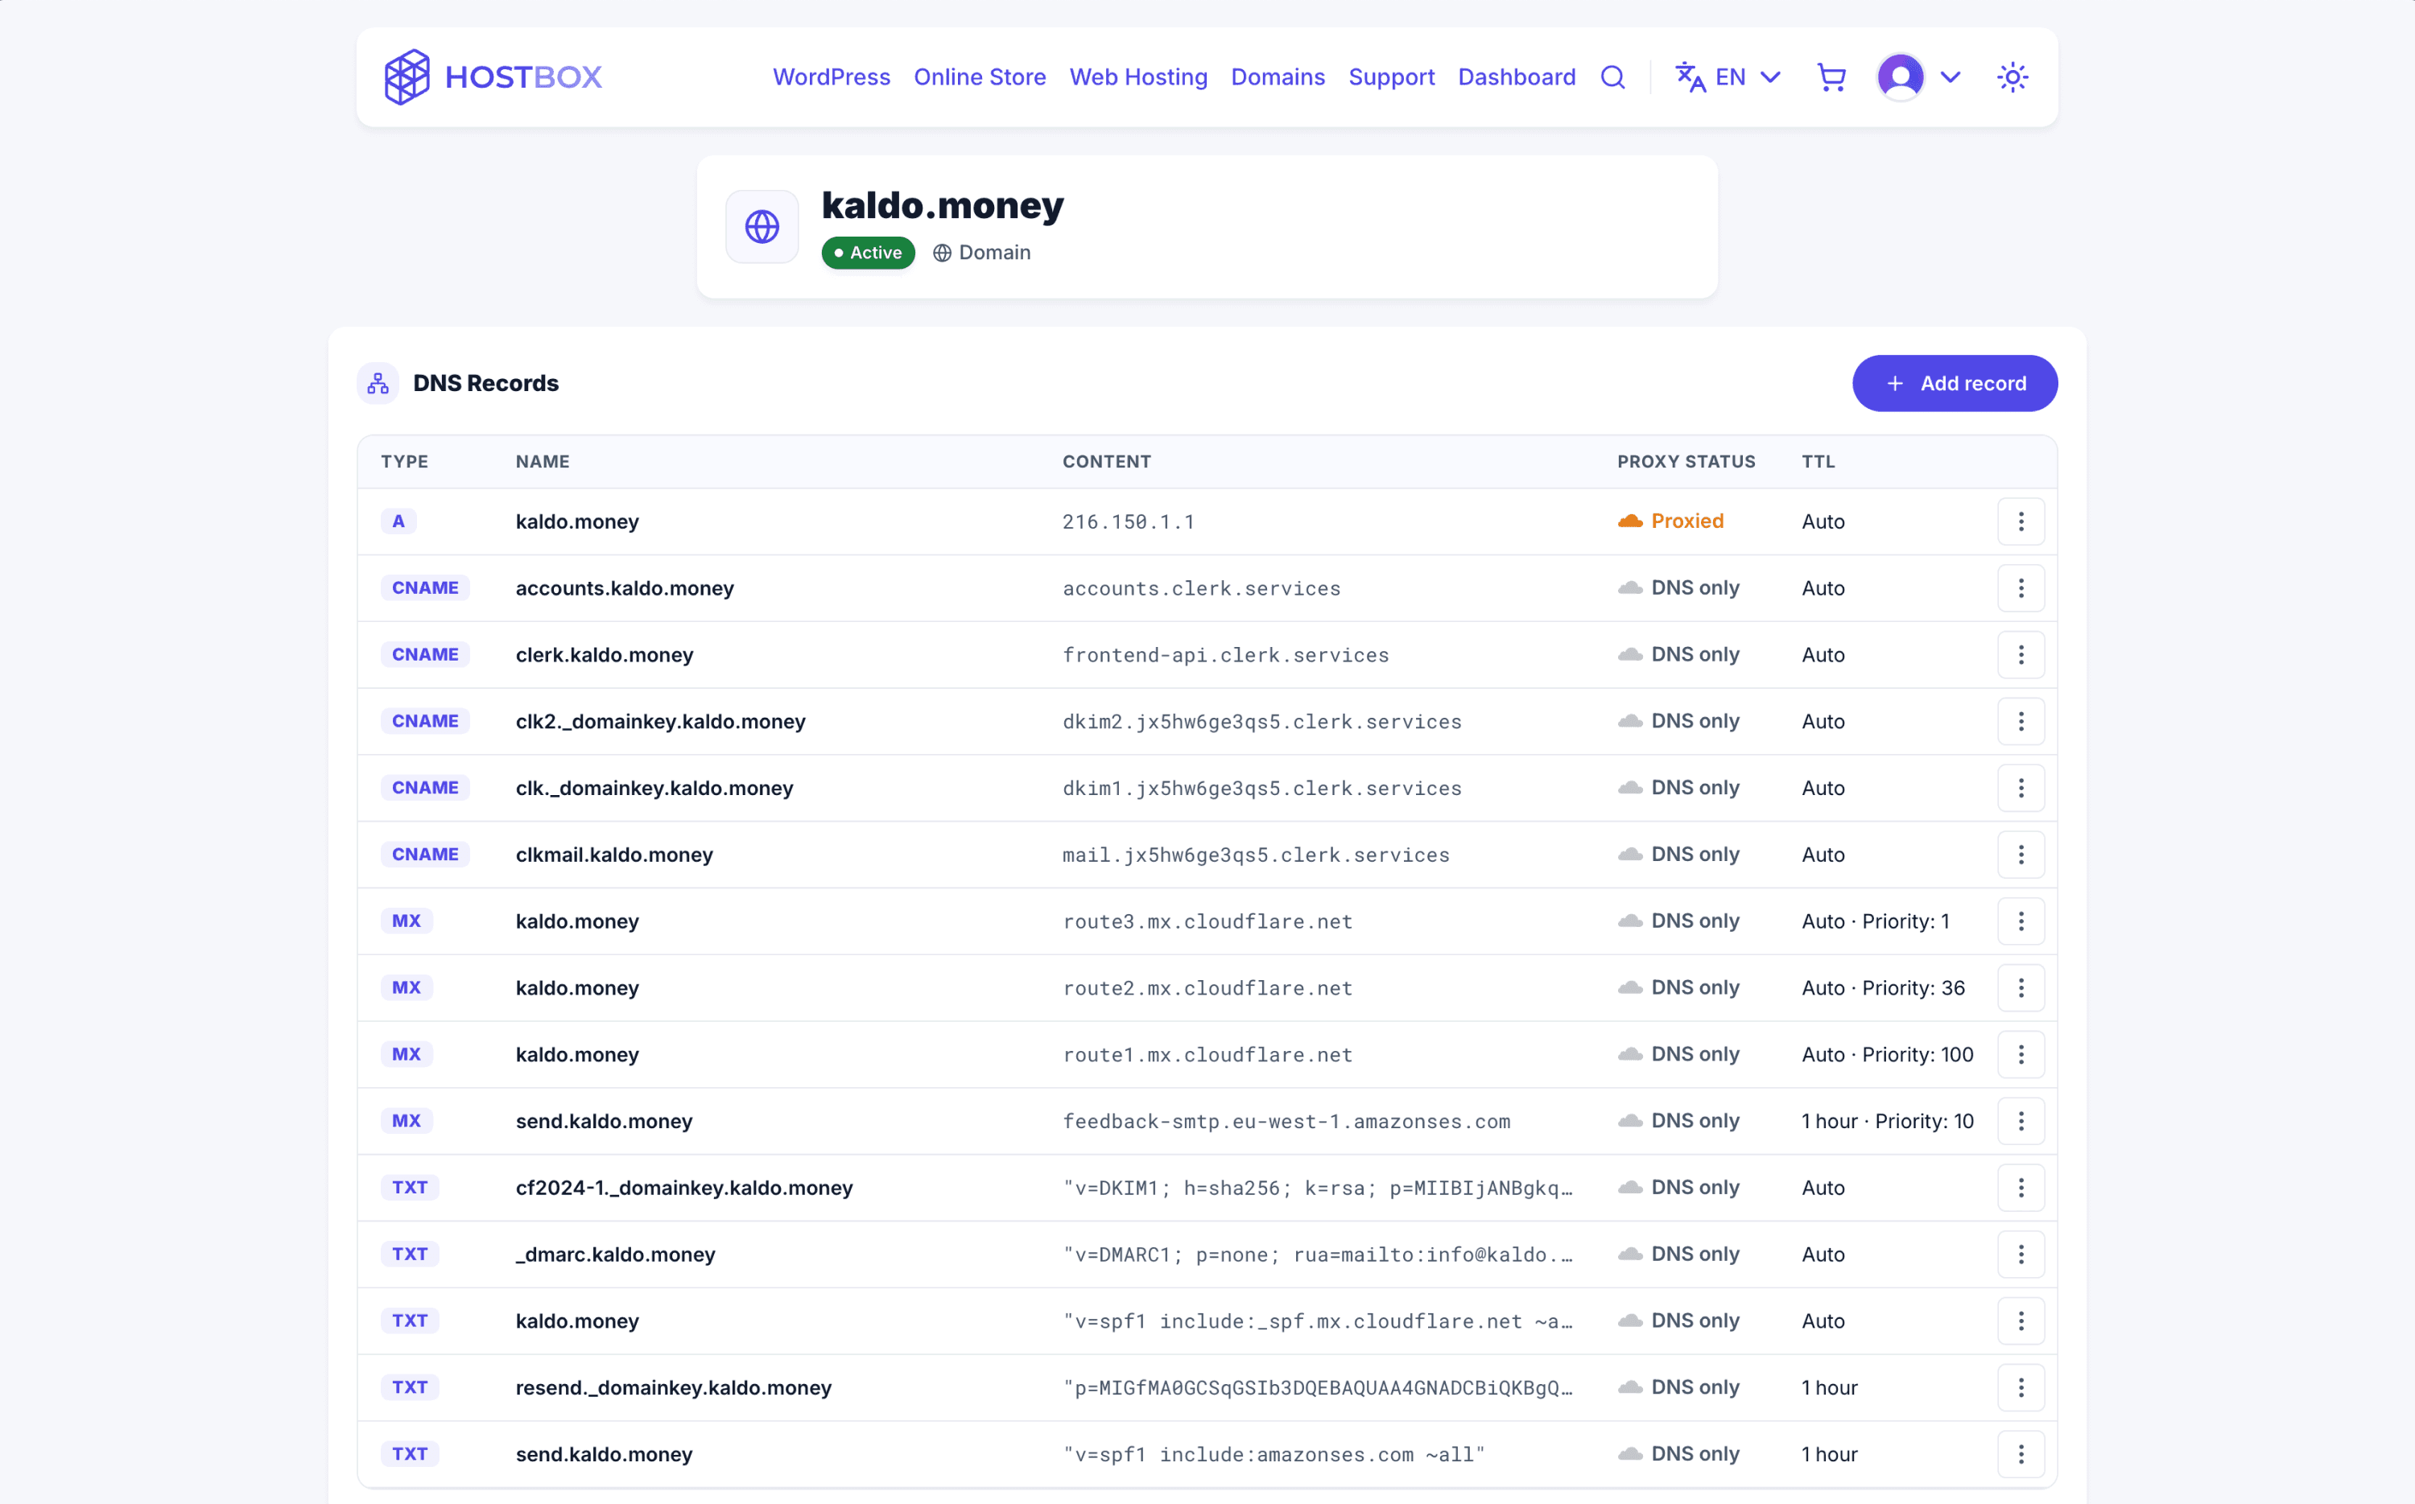
Task: Click the globe icon beside kaldo.money title
Action: coord(762,227)
